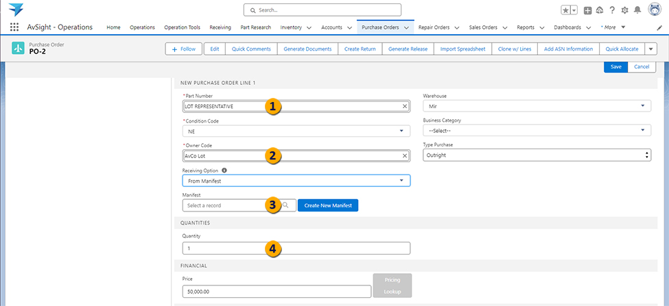This screenshot has height=306, width=669.
Task: Click the Create New Manifest button
Action: pyautogui.click(x=327, y=205)
